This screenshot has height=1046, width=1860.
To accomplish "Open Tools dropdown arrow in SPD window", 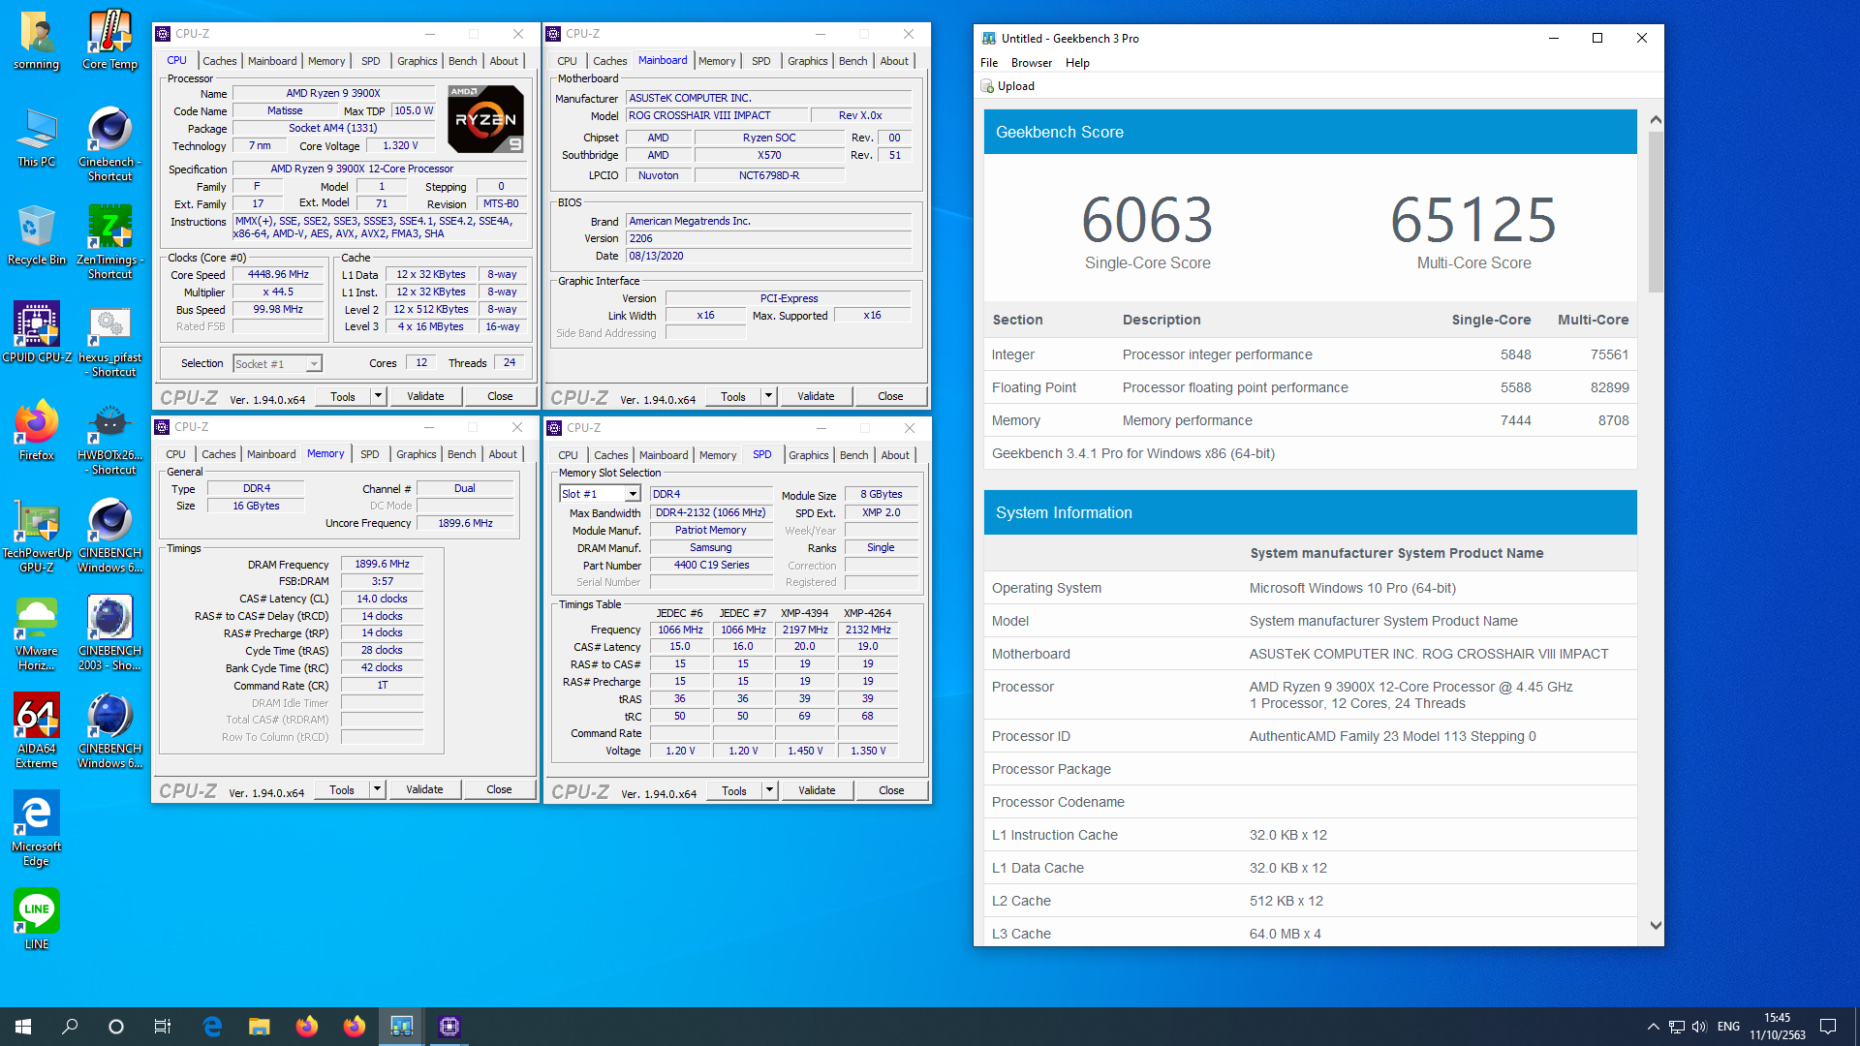I will 770,790.
